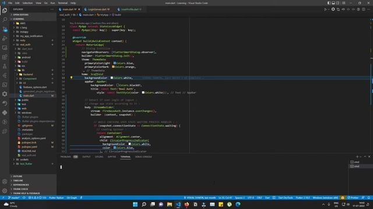Expand the aws folder
The height and width of the screenshot is (209, 373).
coord(33,23)
